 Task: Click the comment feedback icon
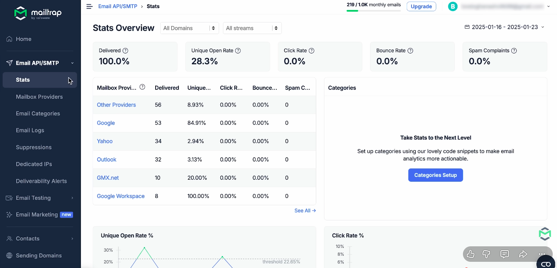pos(505,254)
